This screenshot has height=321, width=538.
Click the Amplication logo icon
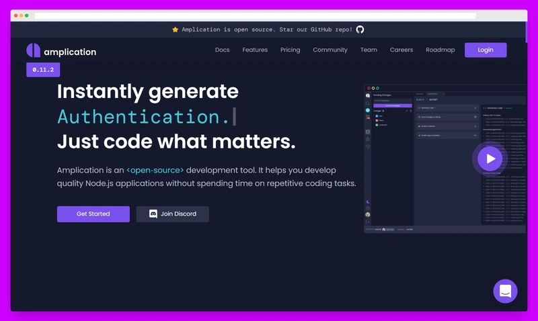[x=33, y=50]
